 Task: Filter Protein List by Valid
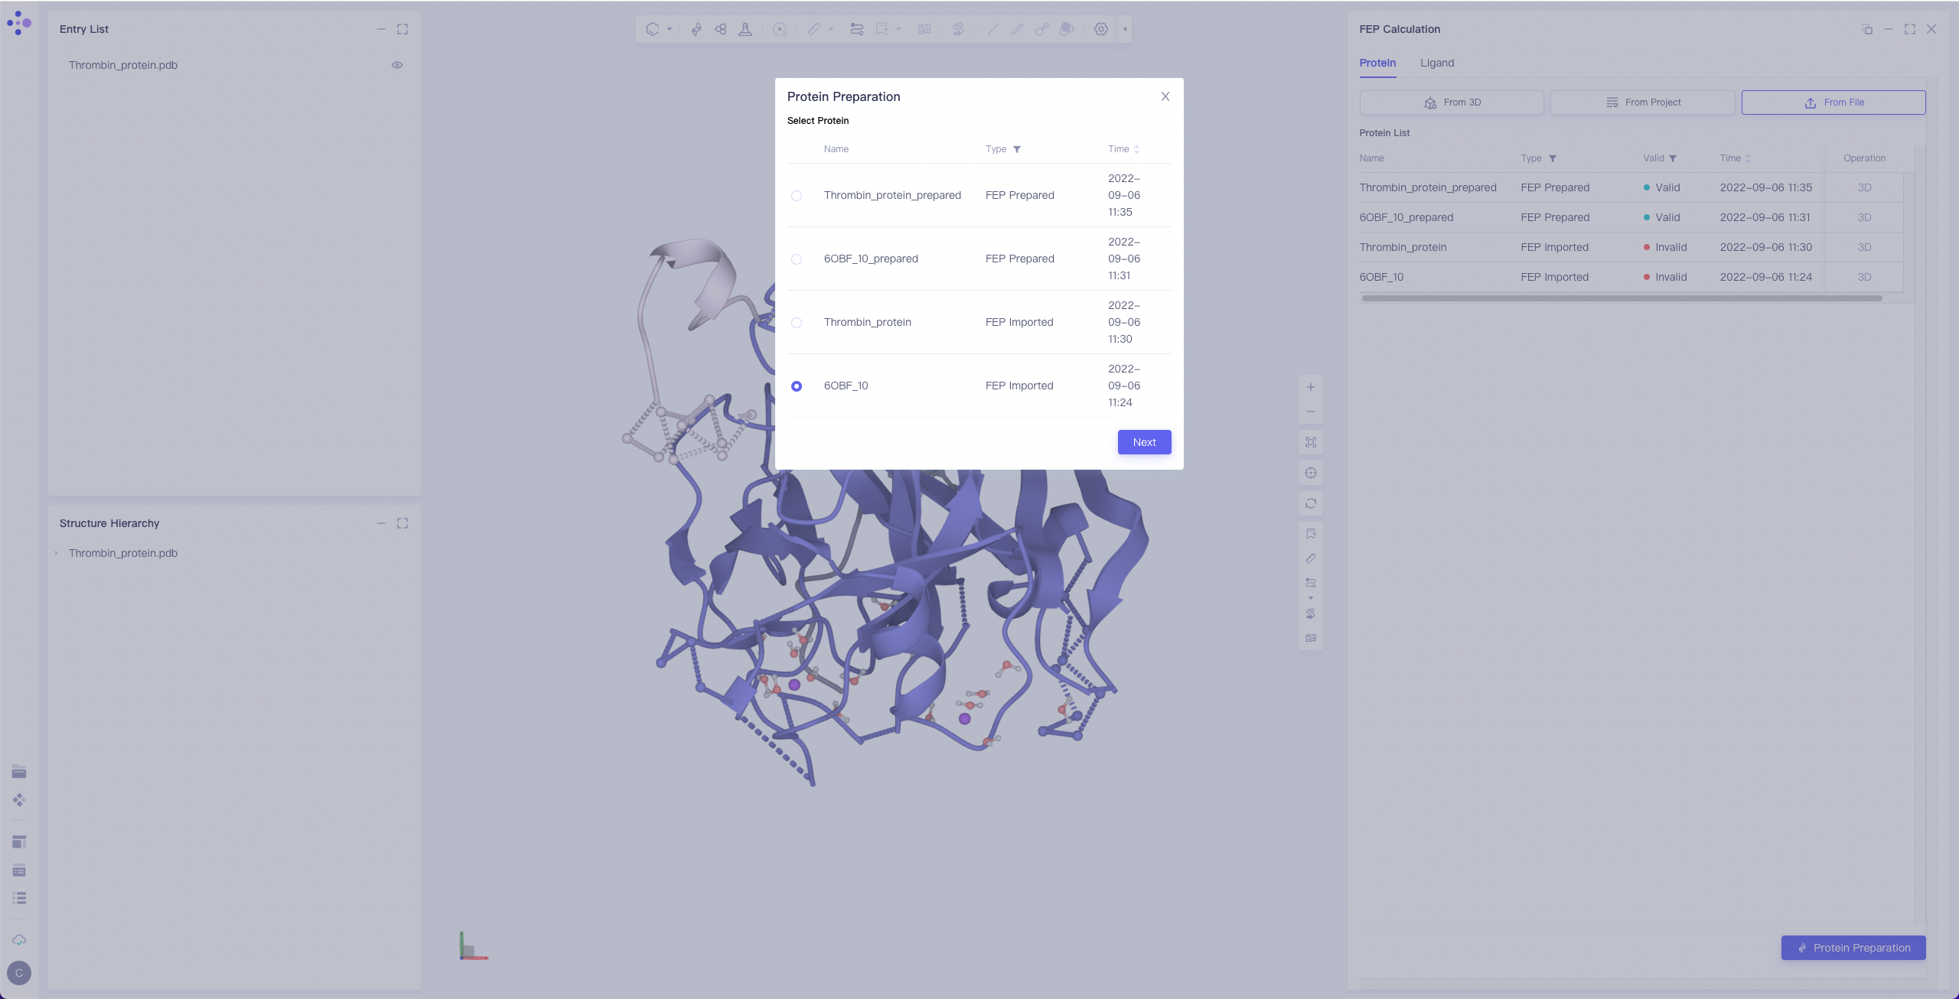coord(1673,158)
